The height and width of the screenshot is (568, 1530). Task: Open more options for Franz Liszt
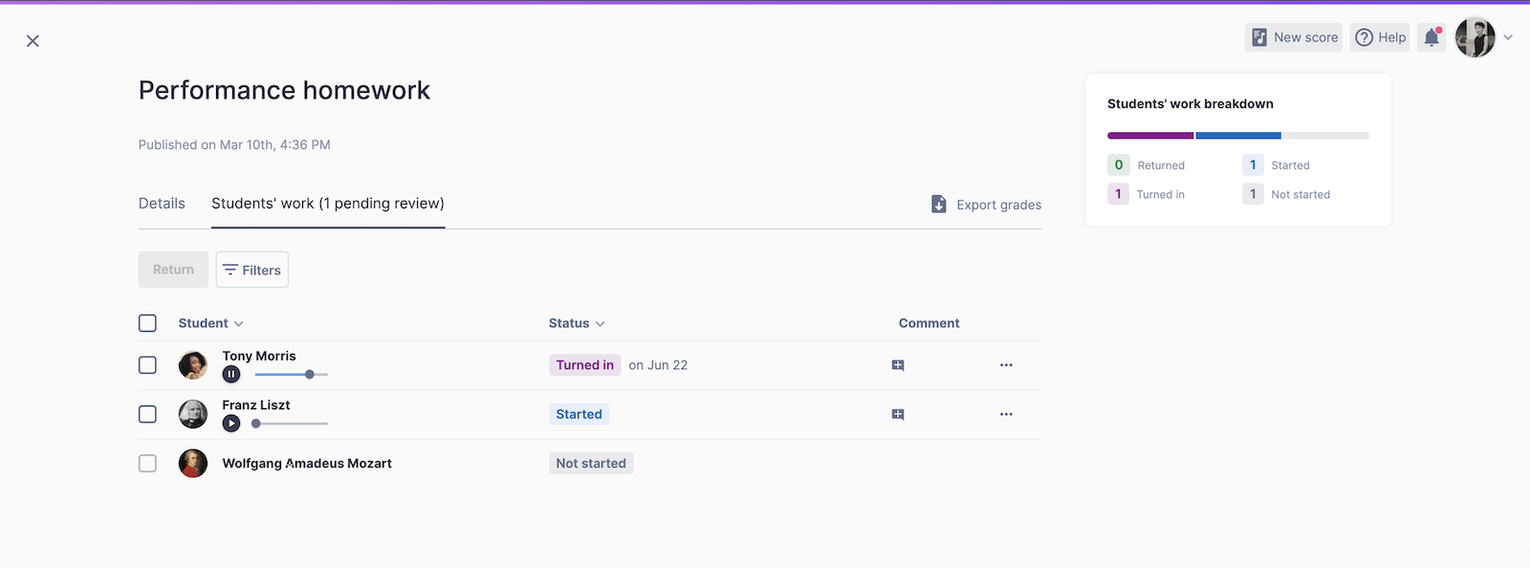1006,414
